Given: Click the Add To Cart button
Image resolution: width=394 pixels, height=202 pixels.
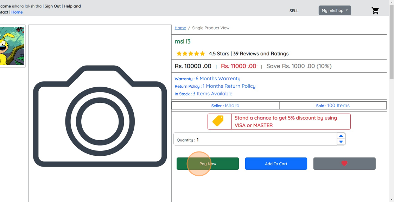Looking at the screenshot, I should [x=276, y=164].
